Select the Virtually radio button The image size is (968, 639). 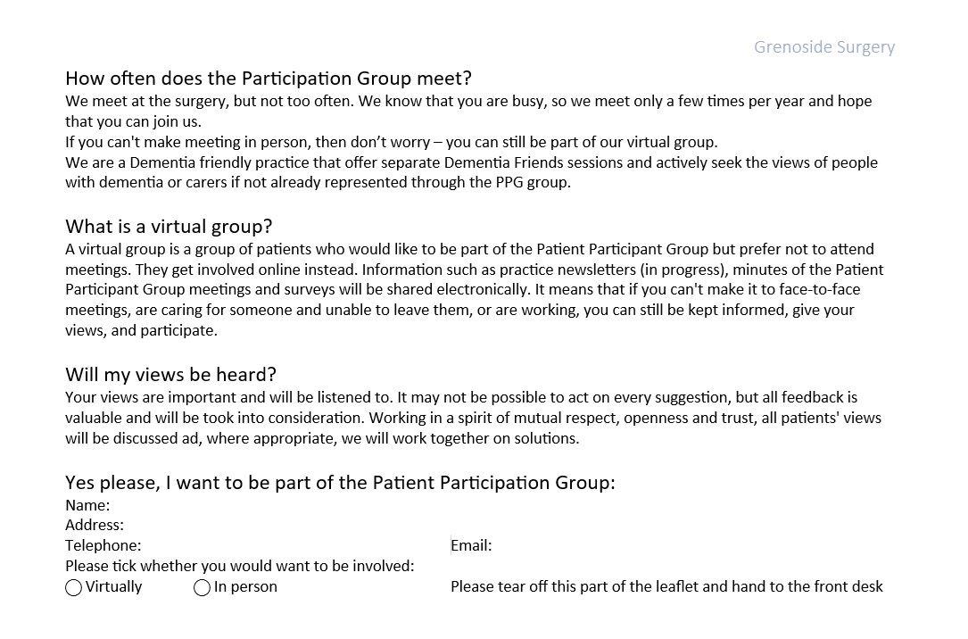click(x=73, y=588)
